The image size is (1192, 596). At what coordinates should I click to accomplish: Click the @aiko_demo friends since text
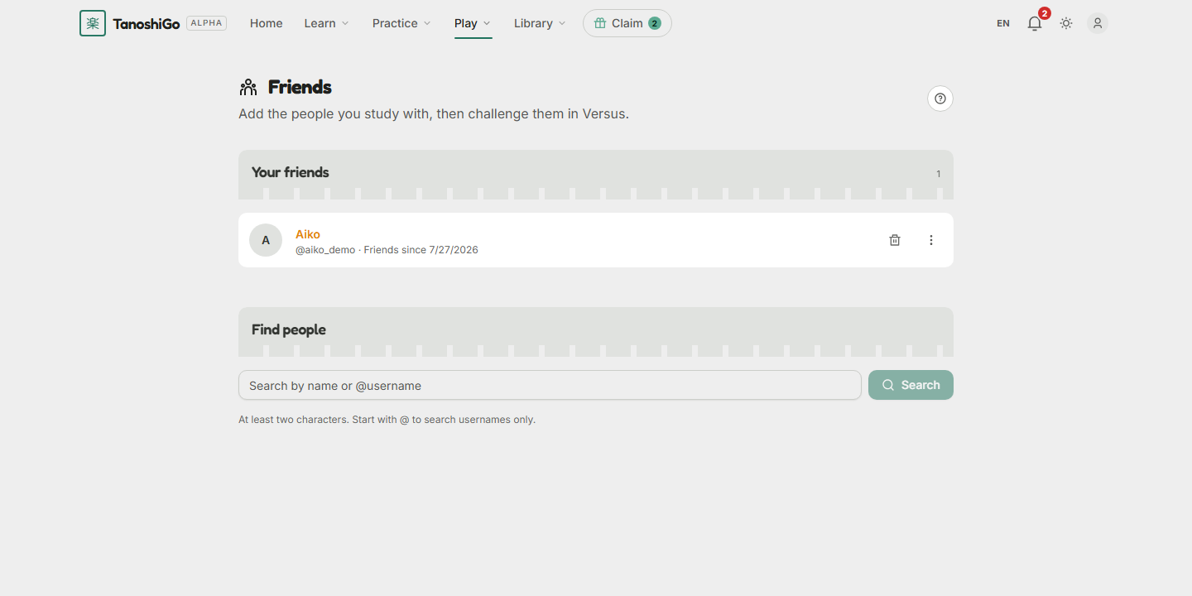[387, 250]
